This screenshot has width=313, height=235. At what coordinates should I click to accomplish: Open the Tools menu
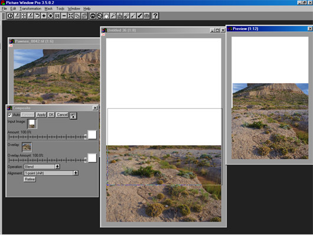pyautogui.click(x=60, y=9)
